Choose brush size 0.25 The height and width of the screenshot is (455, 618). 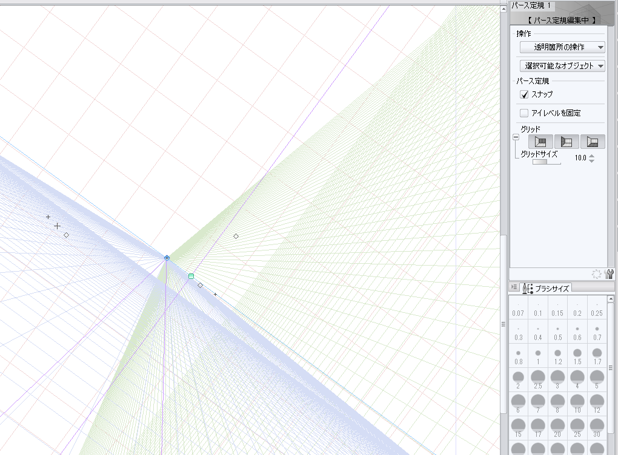coord(597,308)
